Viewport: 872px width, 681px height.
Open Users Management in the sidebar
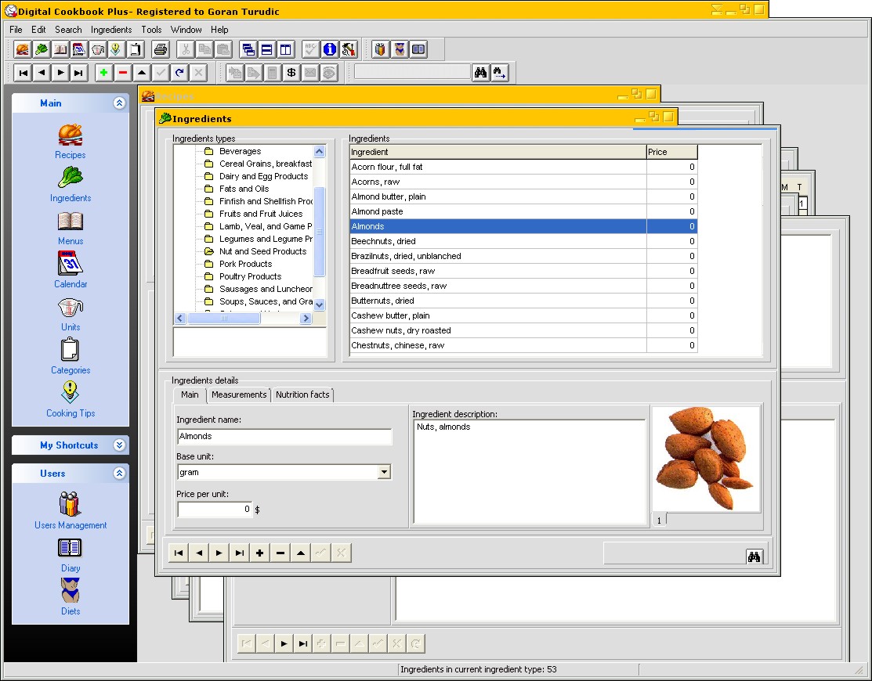point(70,511)
